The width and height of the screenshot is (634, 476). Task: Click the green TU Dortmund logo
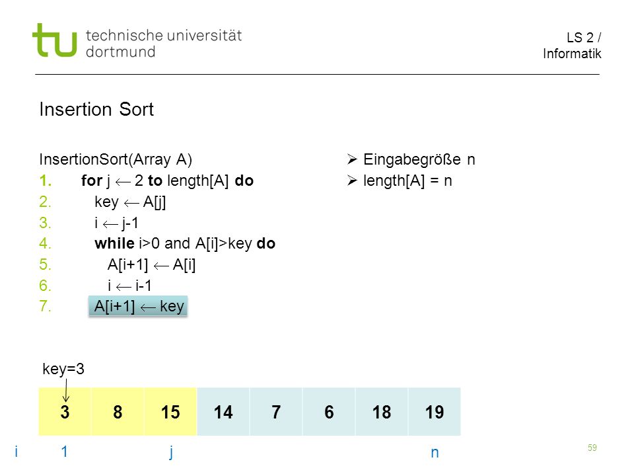[55, 40]
